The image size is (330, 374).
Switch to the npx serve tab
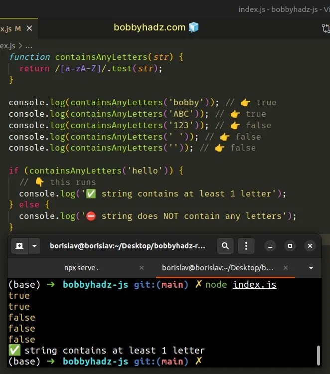pyautogui.click(x=81, y=268)
